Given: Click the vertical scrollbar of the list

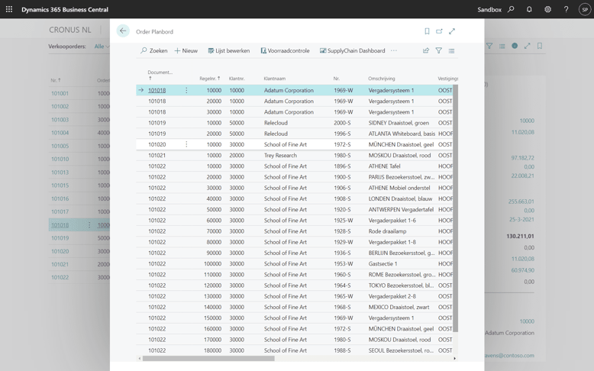Looking at the screenshot, I should (x=456, y=208).
